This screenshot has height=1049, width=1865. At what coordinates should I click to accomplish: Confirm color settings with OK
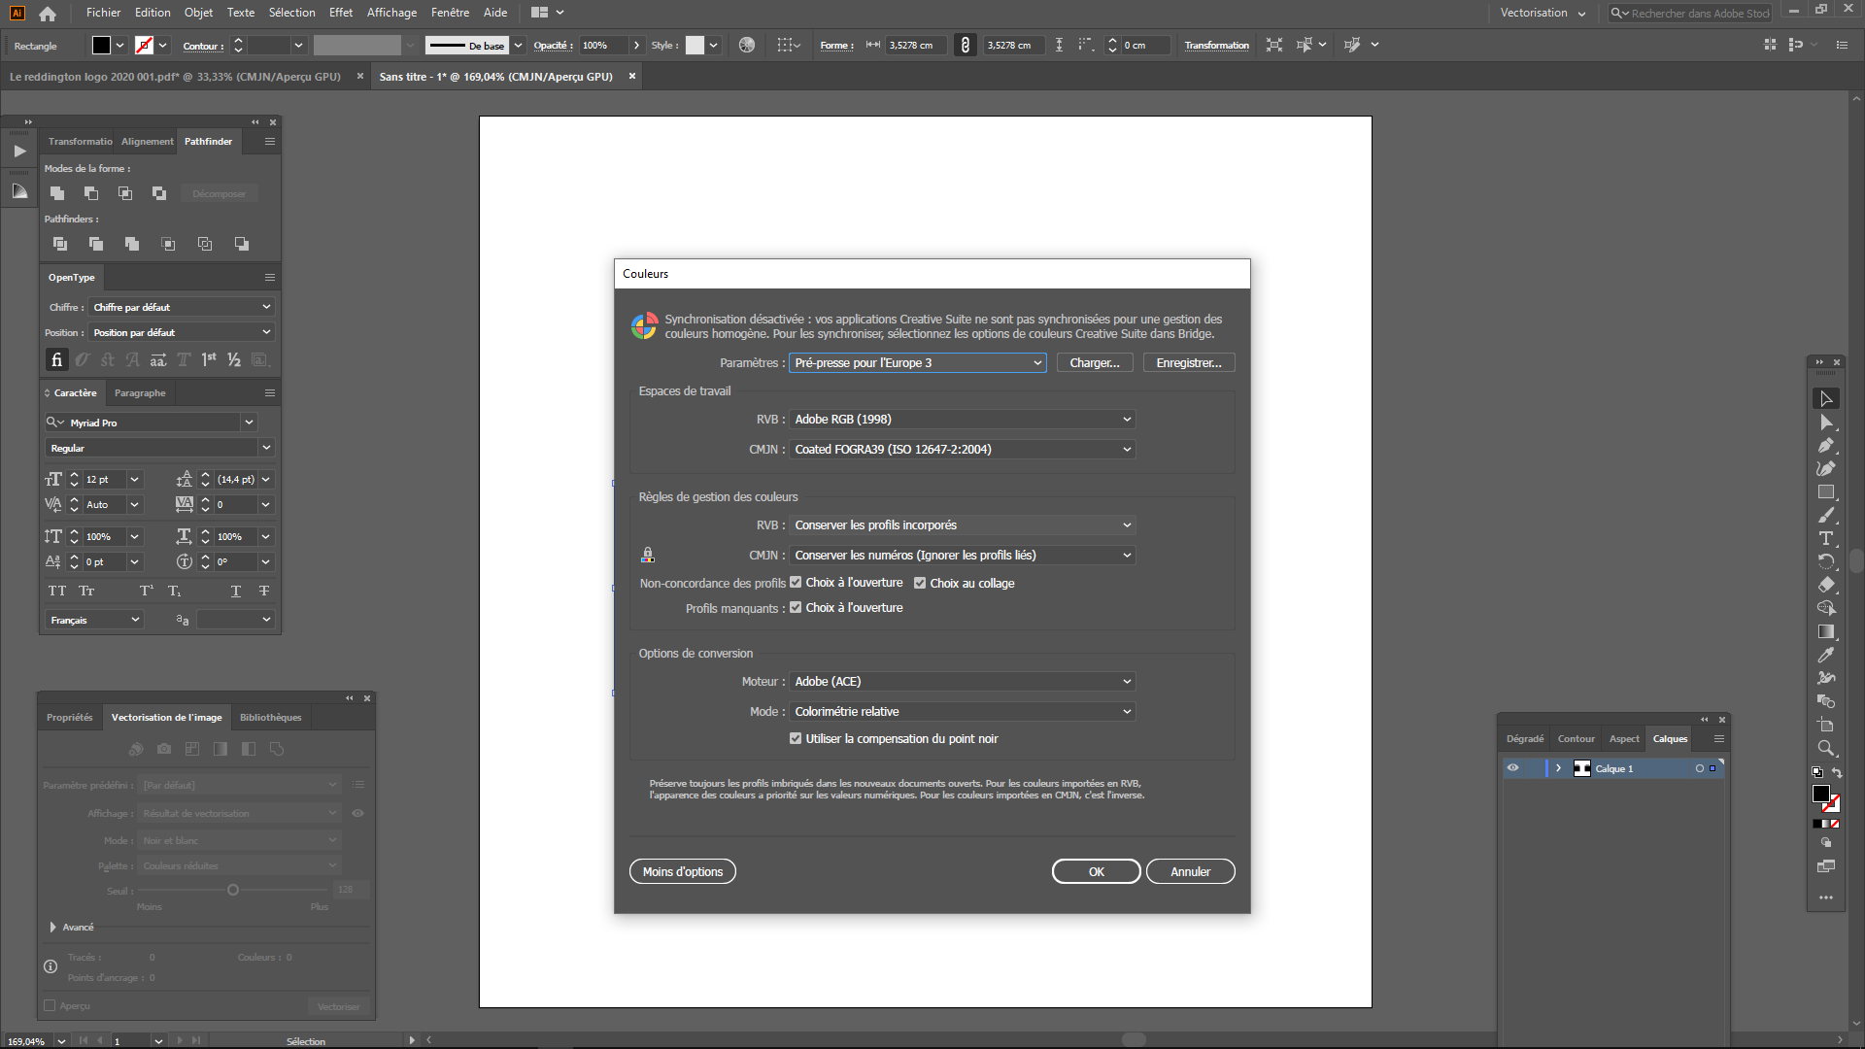[x=1096, y=871]
